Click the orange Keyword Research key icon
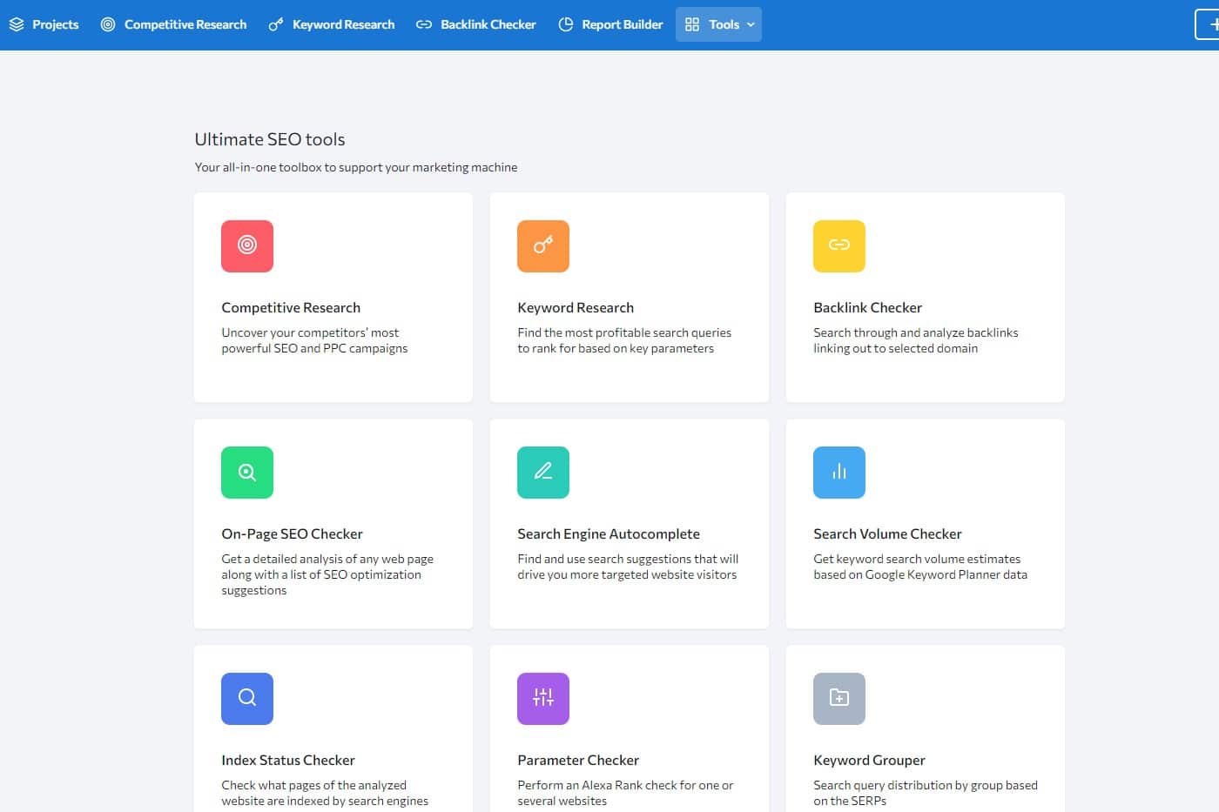The image size is (1219, 812). point(543,246)
